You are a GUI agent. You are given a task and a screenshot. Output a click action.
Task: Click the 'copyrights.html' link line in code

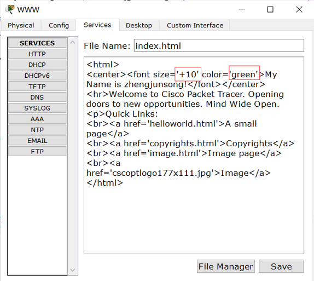[x=190, y=144]
